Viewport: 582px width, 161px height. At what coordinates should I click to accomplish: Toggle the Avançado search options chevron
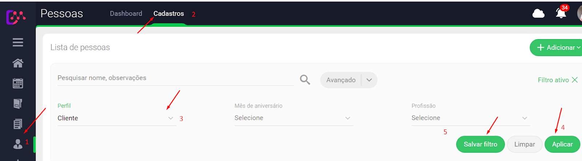pyautogui.click(x=369, y=80)
